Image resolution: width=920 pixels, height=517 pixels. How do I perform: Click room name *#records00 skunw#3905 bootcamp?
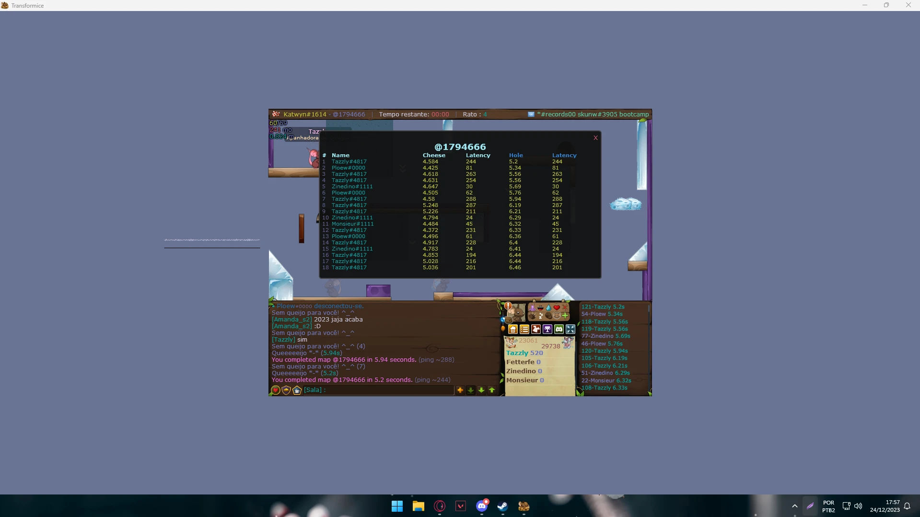(x=593, y=115)
